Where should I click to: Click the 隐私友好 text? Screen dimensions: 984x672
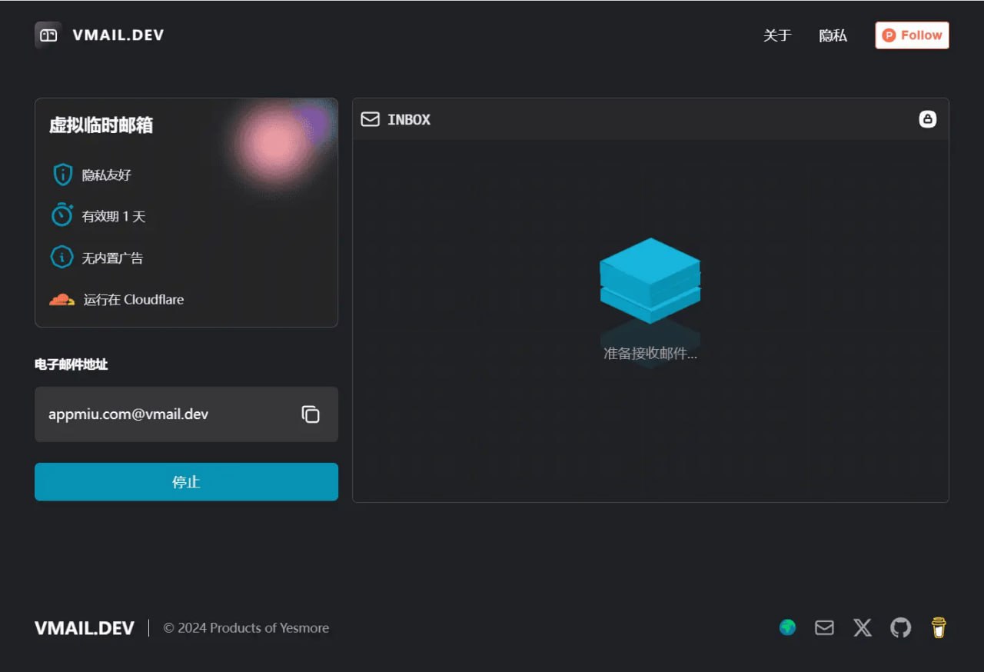[x=107, y=175]
